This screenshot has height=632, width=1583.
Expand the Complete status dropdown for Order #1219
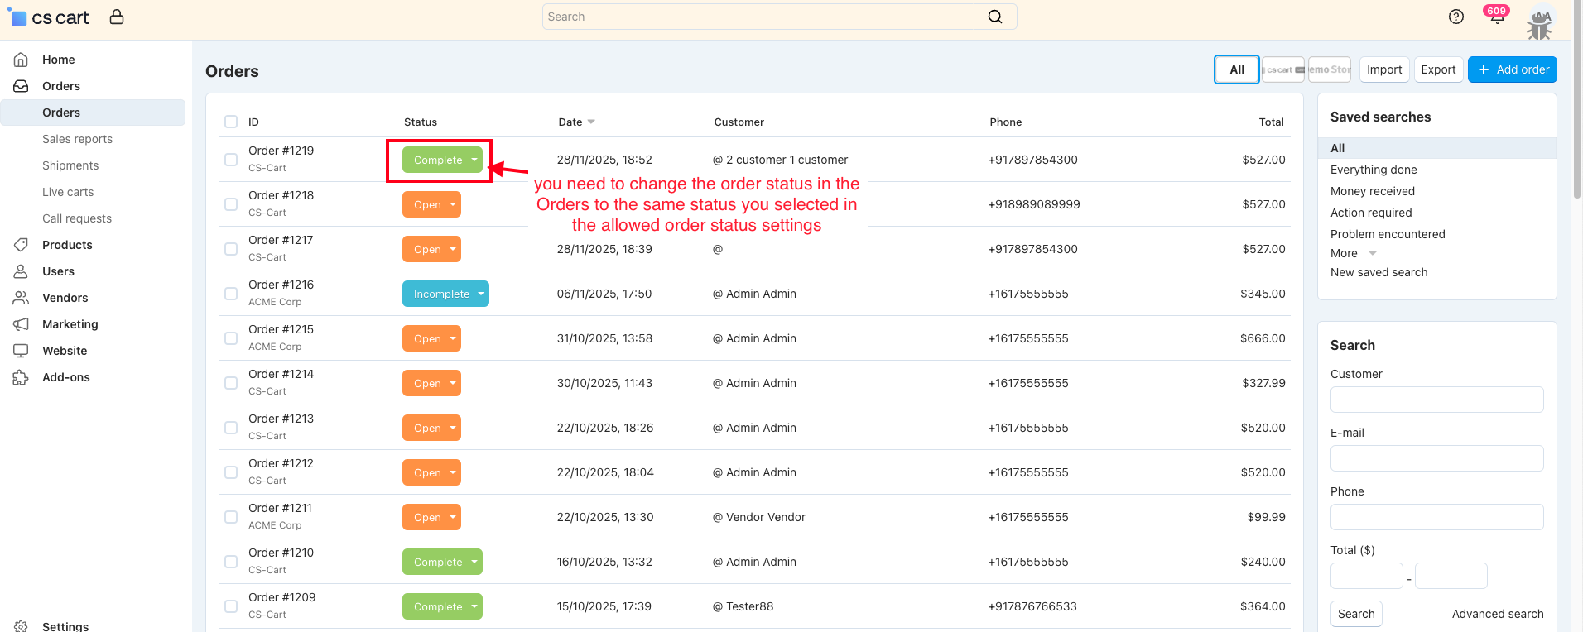pos(474,160)
